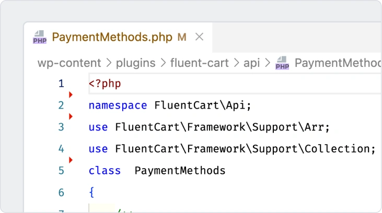Click the red deletion marker below line 1
This screenshot has width=382, height=213.
click(71, 94)
